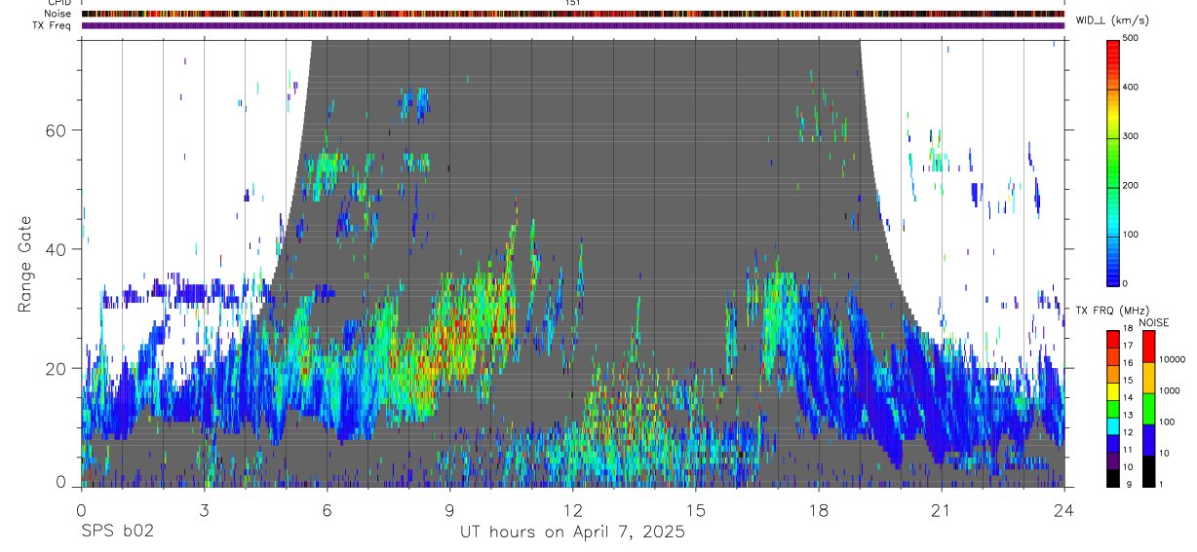Click the 300 tick on the width color bar
The height and width of the screenshot is (552, 1197).
(1132, 137)
